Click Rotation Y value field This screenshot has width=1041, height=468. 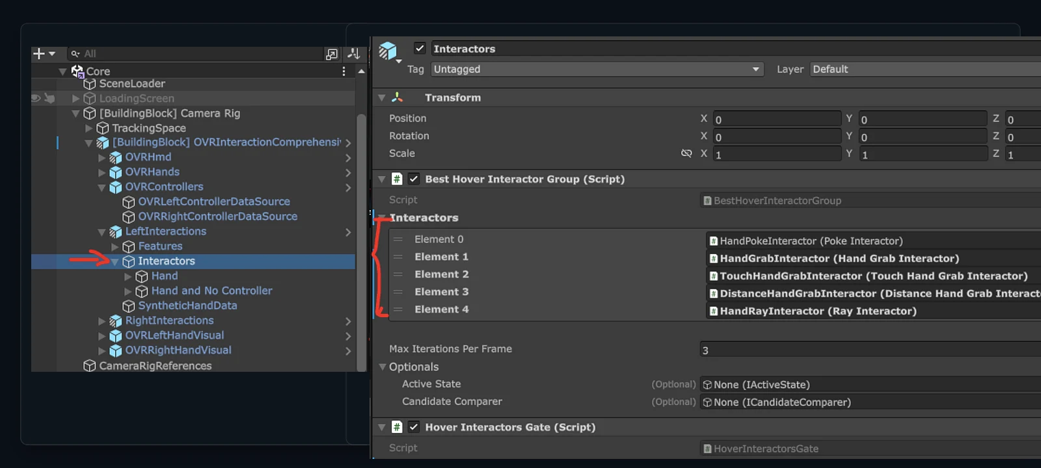(923, 136)
